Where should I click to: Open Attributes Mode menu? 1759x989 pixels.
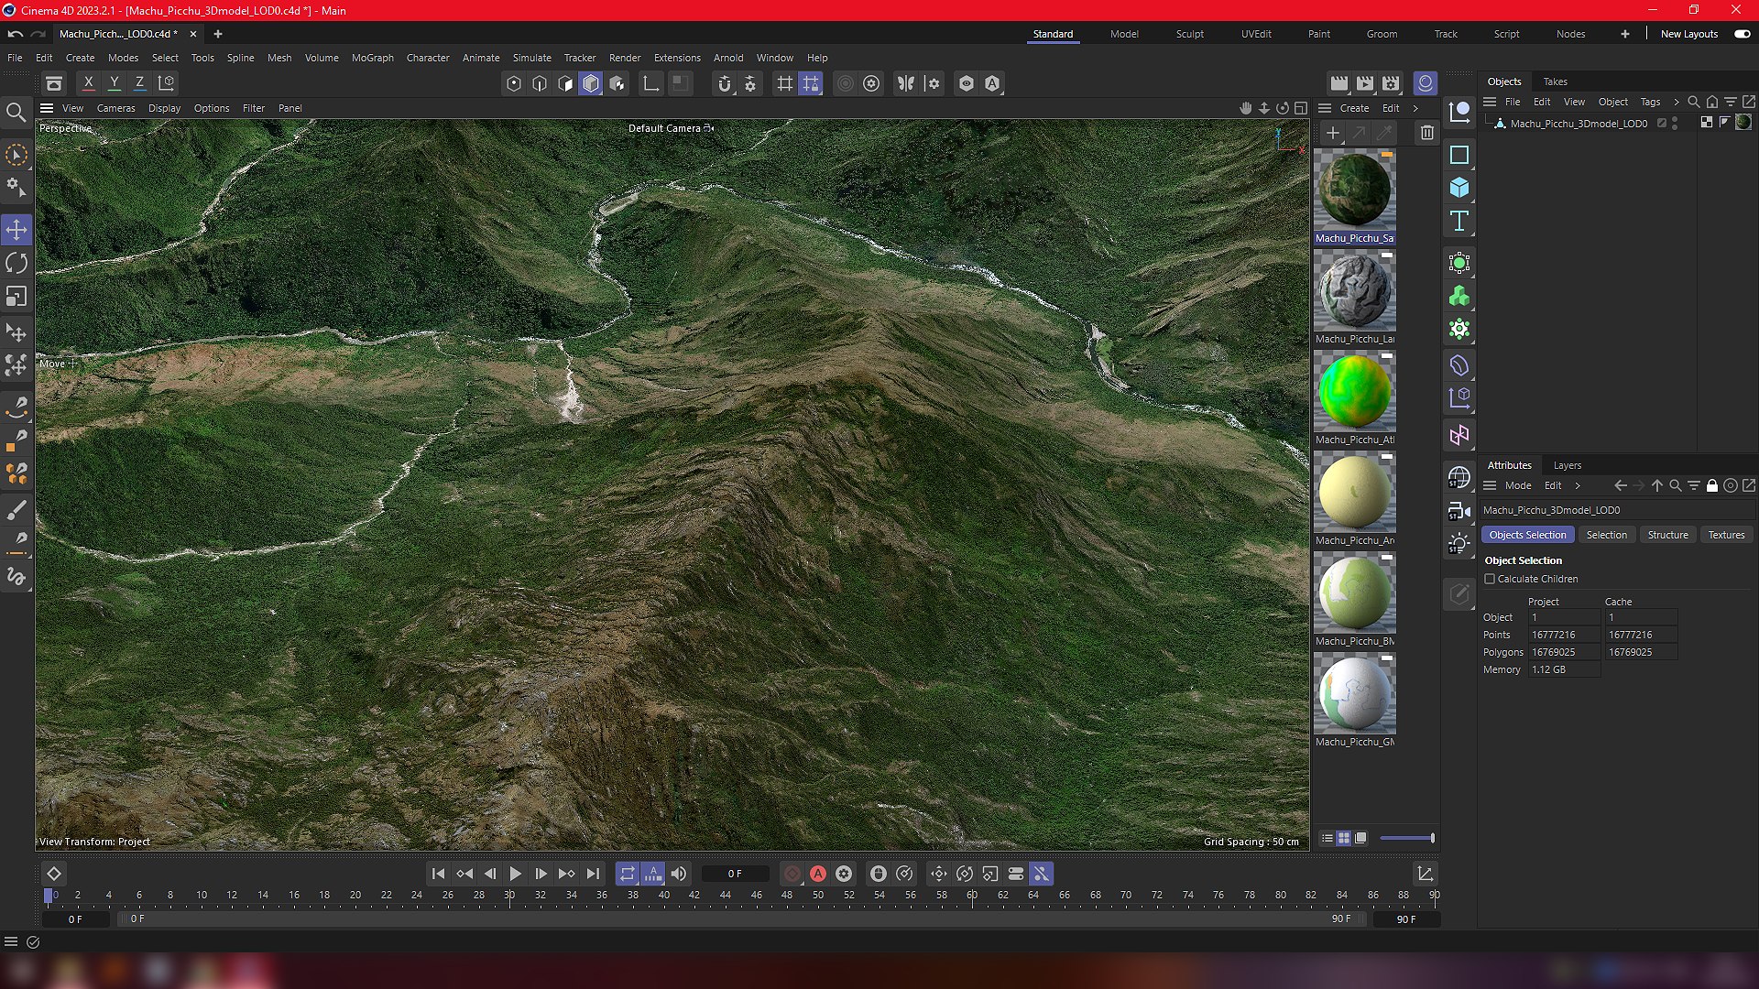(x=1517, y=485)
